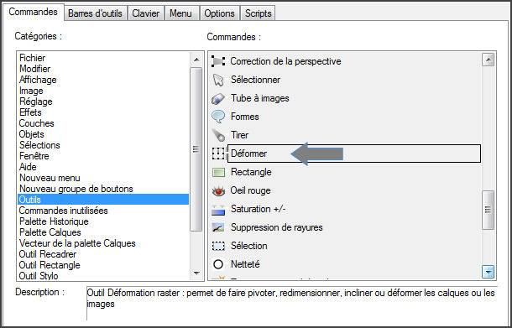The image size is (512, 328).
Task: Select the Déformer dotted square icon
Action: [218, 154]
